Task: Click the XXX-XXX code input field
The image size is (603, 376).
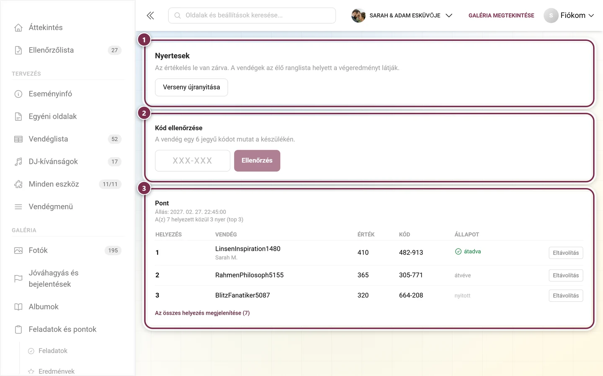Action: coord(193,160)
